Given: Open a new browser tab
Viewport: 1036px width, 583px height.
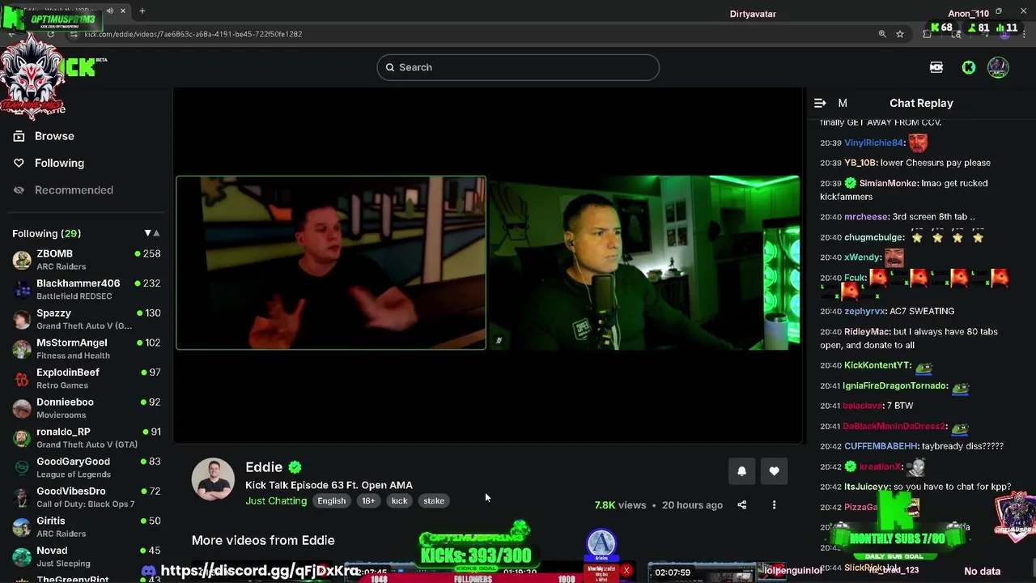Looking at the screenshot, I should 142,11.
